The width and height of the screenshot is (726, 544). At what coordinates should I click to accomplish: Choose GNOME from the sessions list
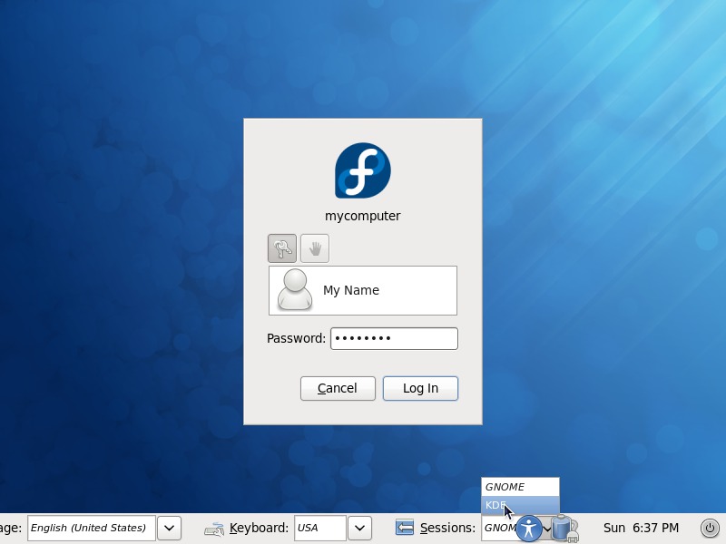(520, 487)
